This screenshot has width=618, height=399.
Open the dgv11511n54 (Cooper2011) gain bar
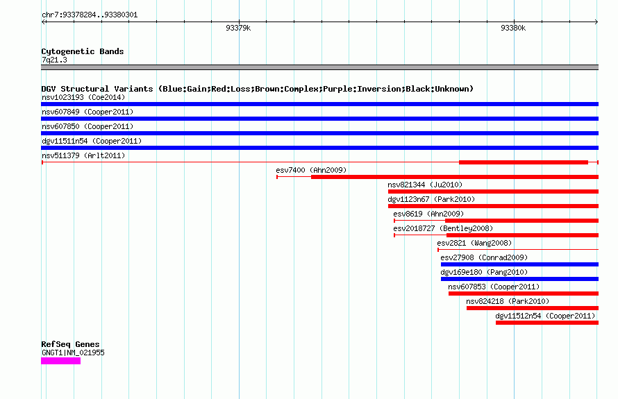click(x=319, y=148)
